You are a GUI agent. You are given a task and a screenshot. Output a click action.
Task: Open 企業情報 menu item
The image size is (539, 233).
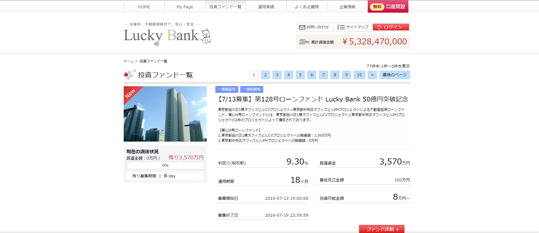[x=347, y=7]
